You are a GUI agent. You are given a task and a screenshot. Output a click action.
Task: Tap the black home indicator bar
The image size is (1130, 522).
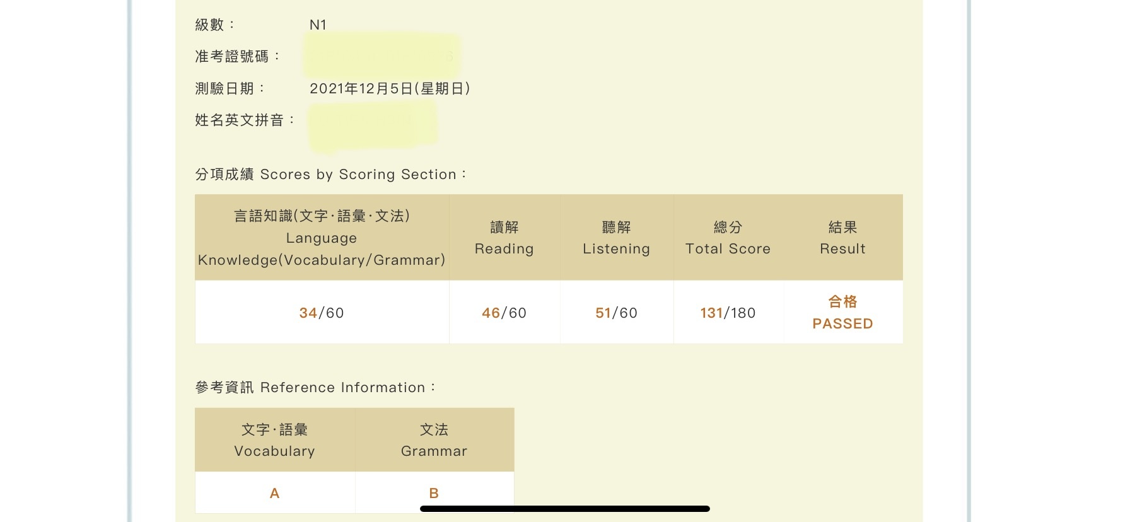pos(565,509)
